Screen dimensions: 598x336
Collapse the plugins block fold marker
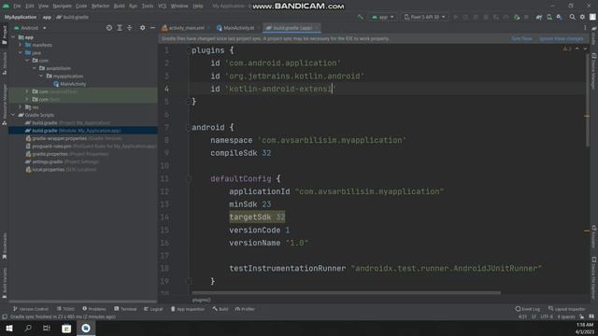(x=189, y=50)
